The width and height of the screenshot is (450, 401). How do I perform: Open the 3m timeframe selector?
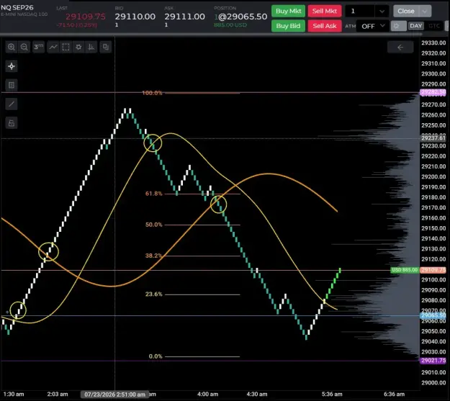38,47
